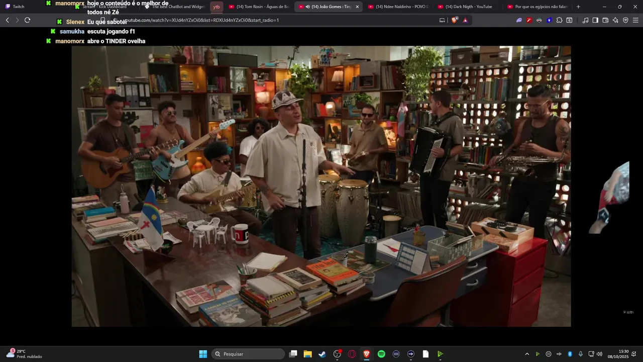Open the arrow-circle app on taskbar

(x=410, y=354)
